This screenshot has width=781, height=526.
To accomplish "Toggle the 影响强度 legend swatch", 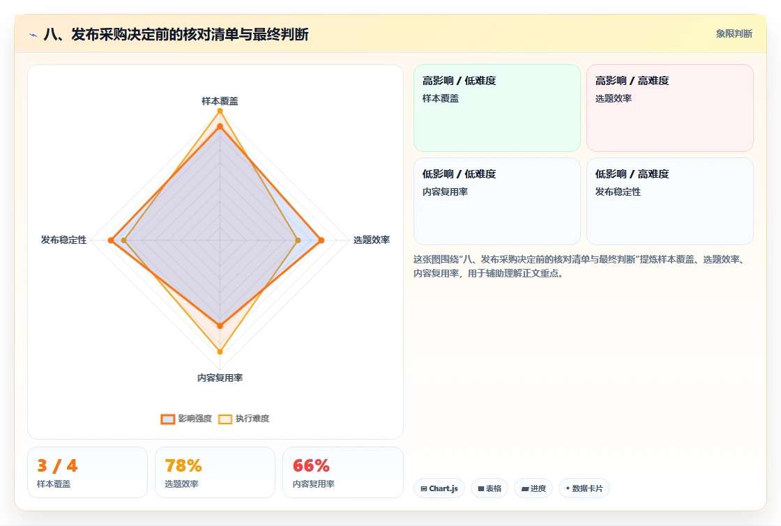I will click(168, 419).
